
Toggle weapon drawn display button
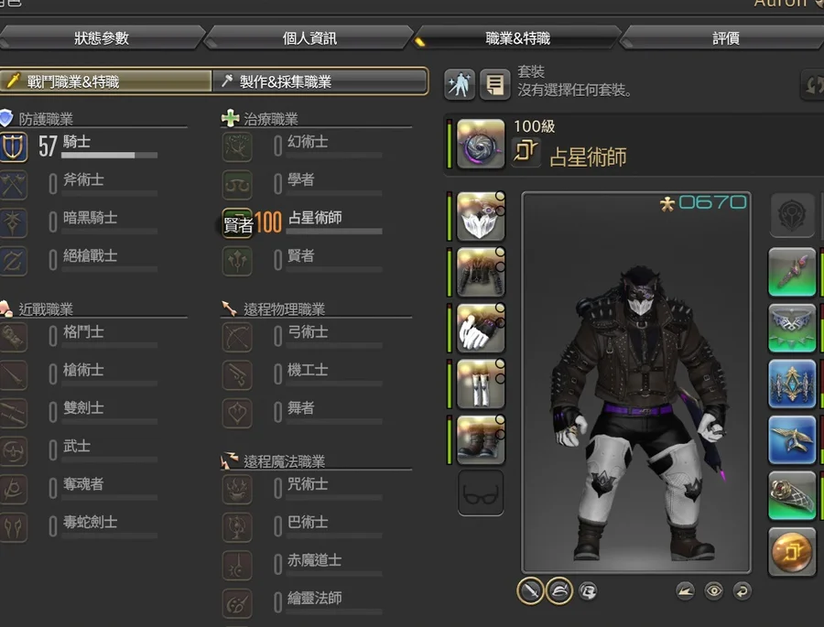pos(530,591)
